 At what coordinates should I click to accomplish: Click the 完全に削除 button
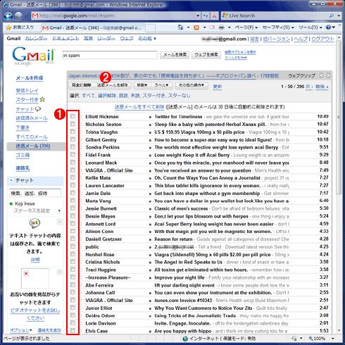pos(81,85)
